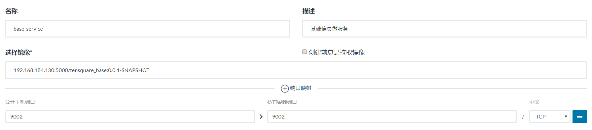
Task: Click the image field with 192.168.184.130:5000 address
Action: [x=296, y=70]
